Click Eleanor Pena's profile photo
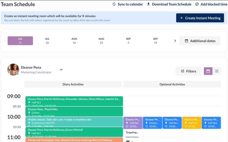 (x=13, y=70)
